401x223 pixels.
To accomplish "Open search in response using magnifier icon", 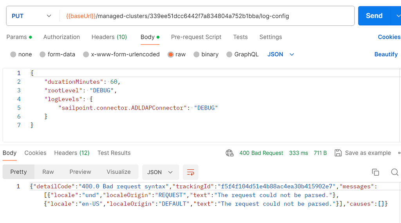I will (395, 172).
